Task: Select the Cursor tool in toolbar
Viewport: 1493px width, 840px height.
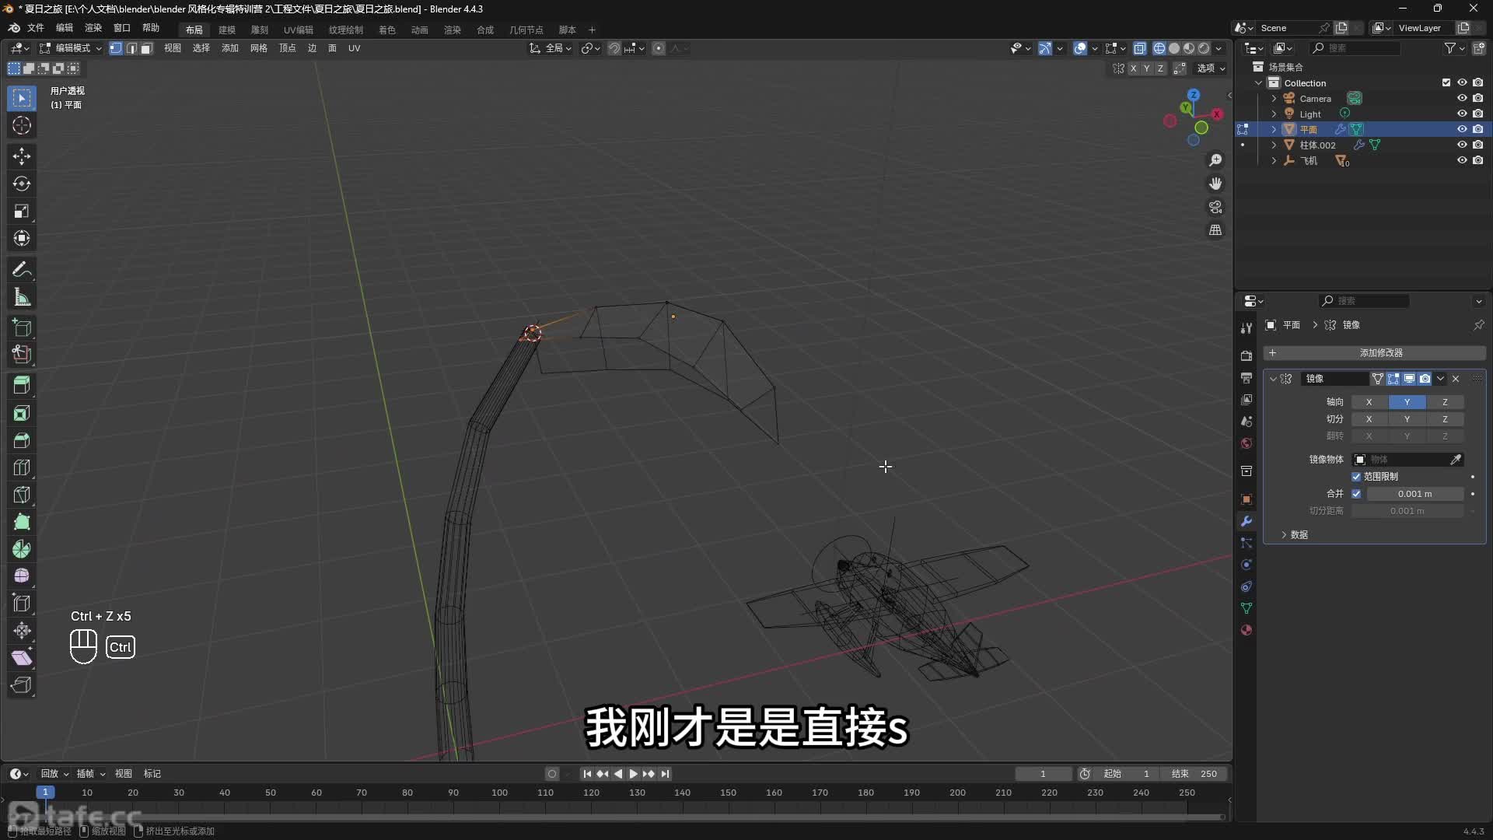Action: (22, 125)
